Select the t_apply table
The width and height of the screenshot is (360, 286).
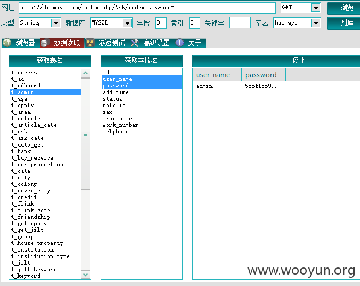[x=45, y=106]
